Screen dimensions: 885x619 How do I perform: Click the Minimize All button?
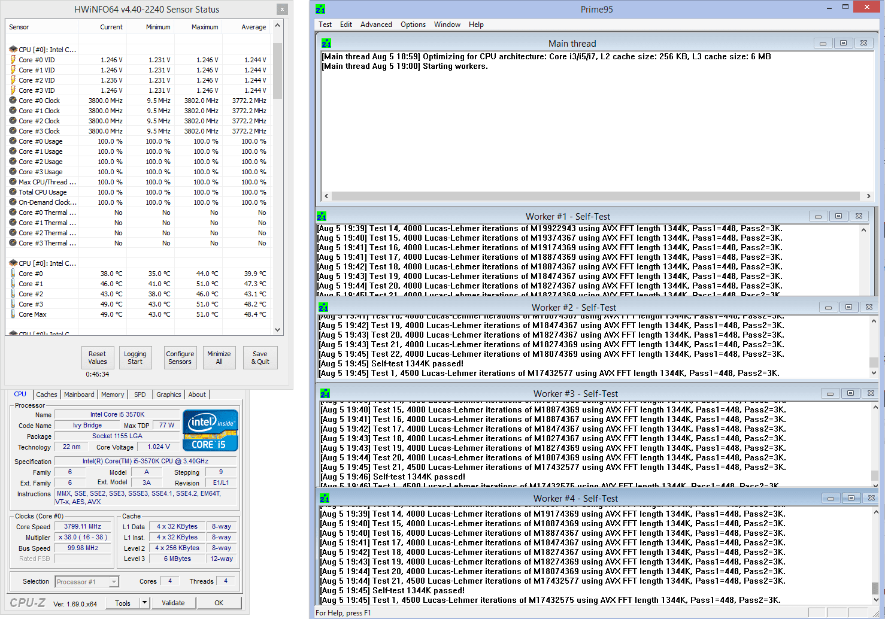[x=219, y=357]
